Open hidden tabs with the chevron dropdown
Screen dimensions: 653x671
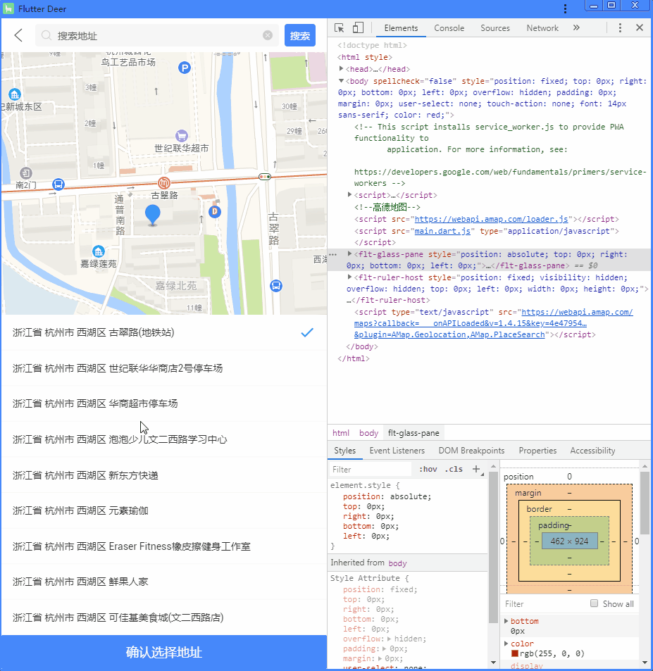point(575,27)
